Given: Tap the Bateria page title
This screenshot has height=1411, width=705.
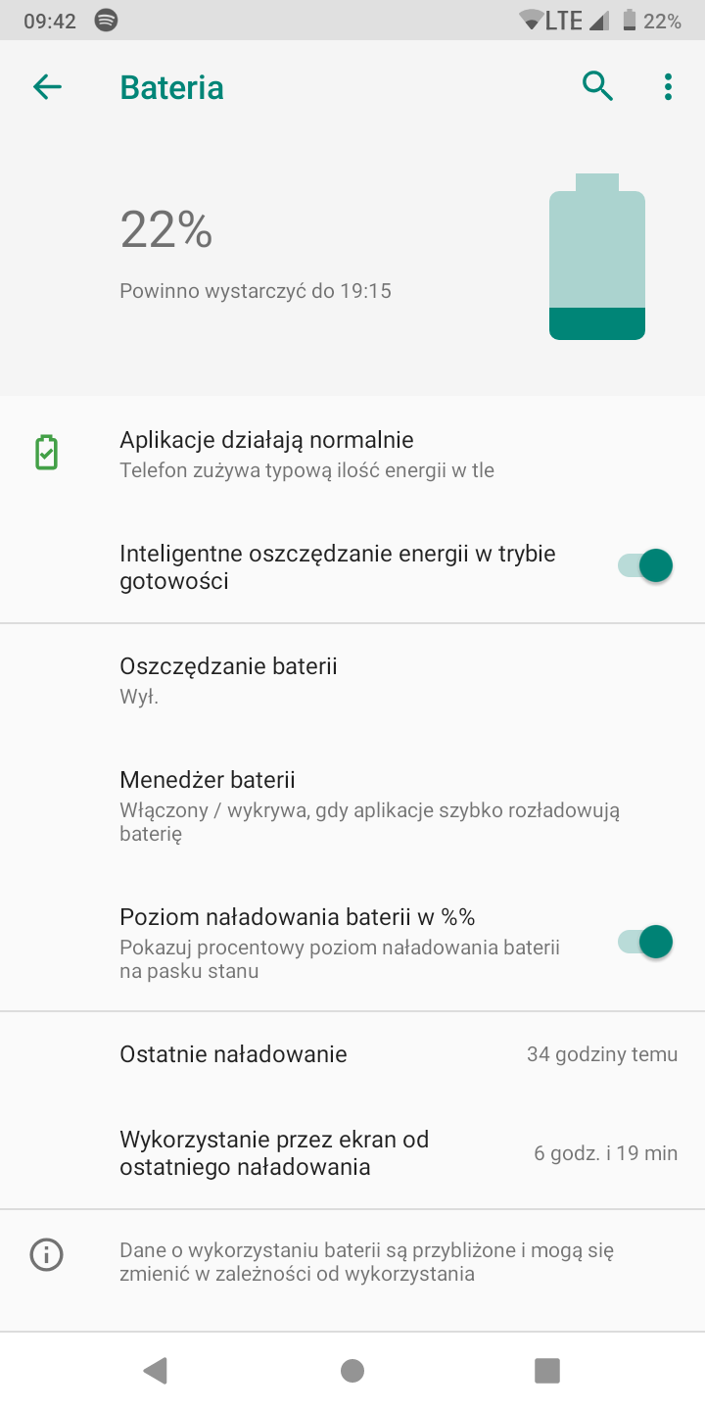Looking at the screenshot, I should (x=171, y=87).
